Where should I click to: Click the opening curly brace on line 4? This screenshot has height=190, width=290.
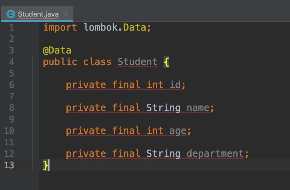[166, 62]
